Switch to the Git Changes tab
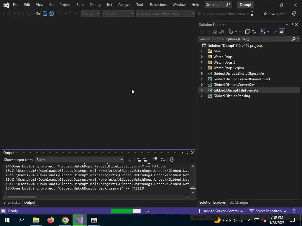302x226 pixels. (239, 202)
